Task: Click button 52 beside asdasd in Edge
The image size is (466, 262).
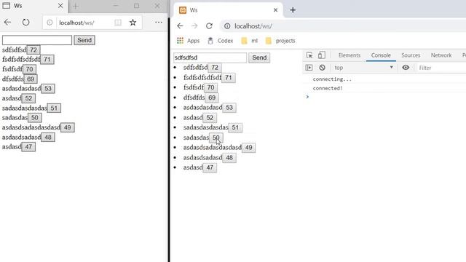Action: click(x=28, y=98)
